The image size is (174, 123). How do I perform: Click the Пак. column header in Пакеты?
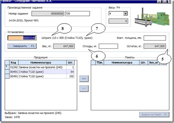click(100, 62)
